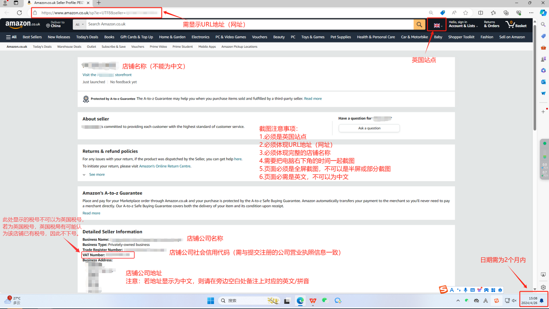The image size is (549, 309).
Task: Open the UK flag language selector
Action: pos(437,25)
